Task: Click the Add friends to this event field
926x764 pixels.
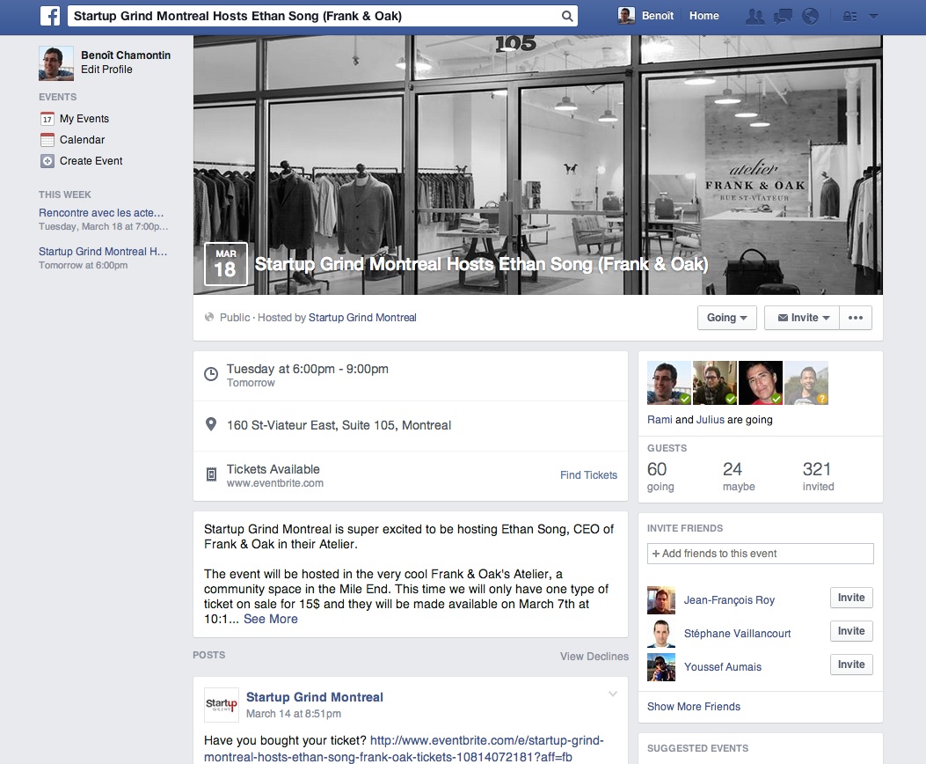Action: pos(760,553)
